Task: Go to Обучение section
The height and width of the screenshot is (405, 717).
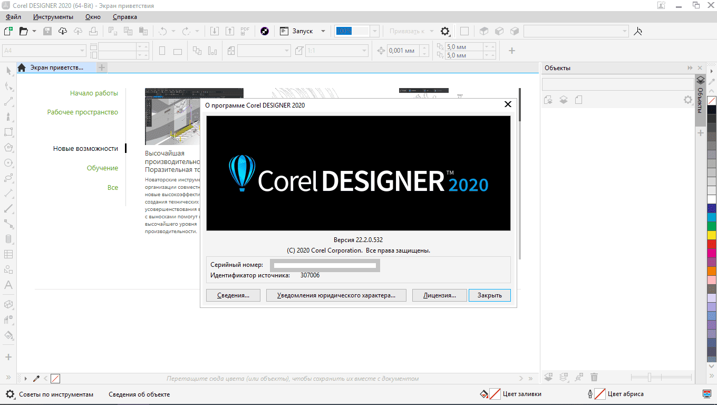Action: pyautogui.click(x=102, y=168)
